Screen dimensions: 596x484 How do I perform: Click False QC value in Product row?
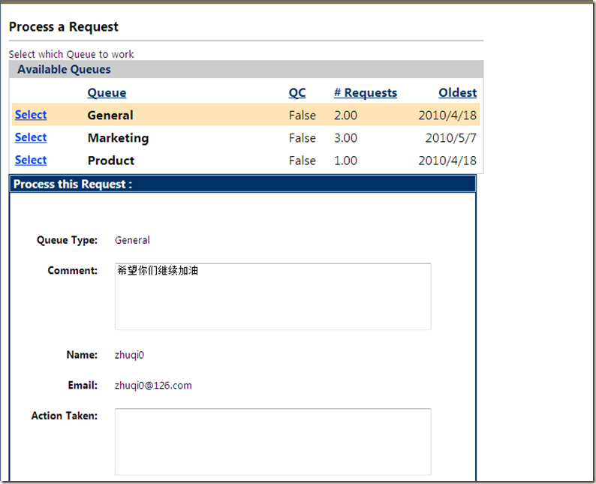pyautogui.click(x=303, y=161)
